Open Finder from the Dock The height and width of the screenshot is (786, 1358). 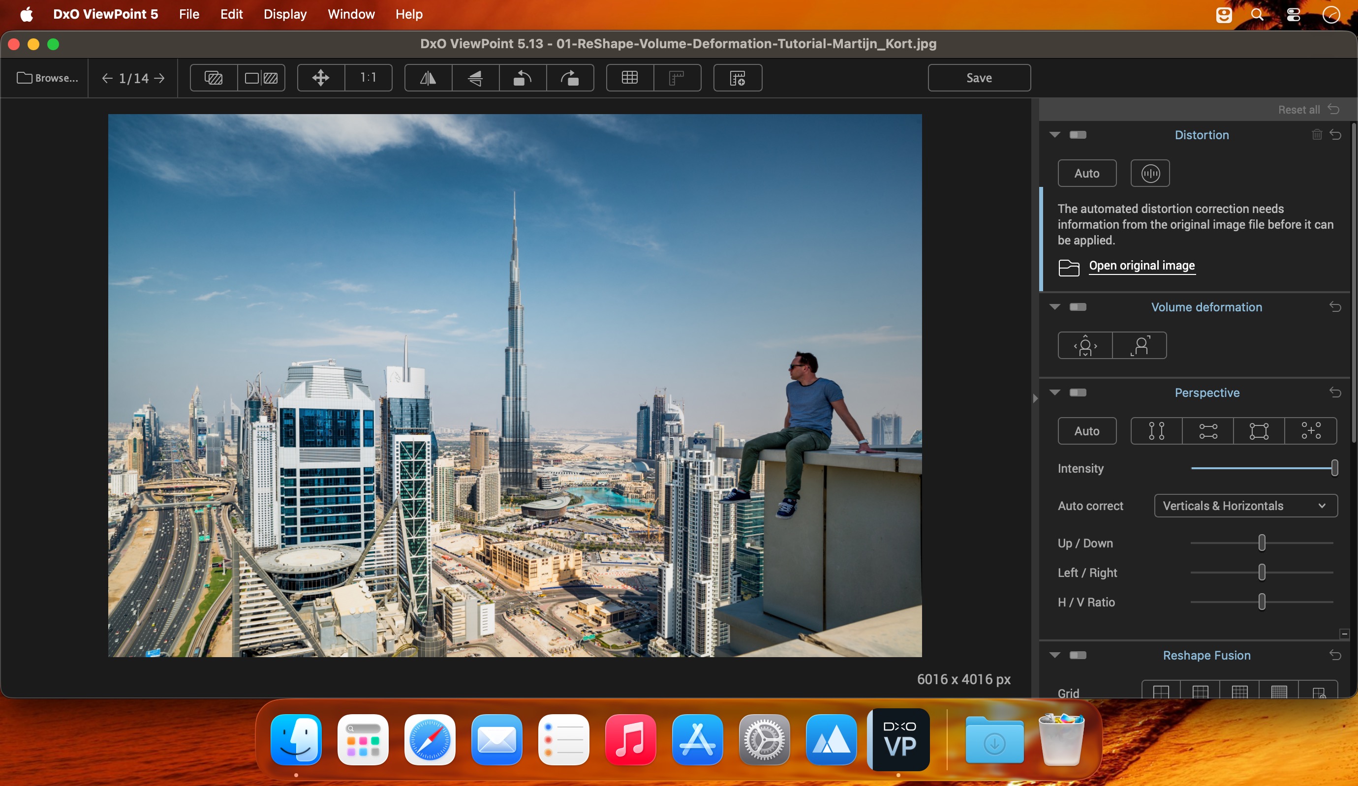coord(296,739)
